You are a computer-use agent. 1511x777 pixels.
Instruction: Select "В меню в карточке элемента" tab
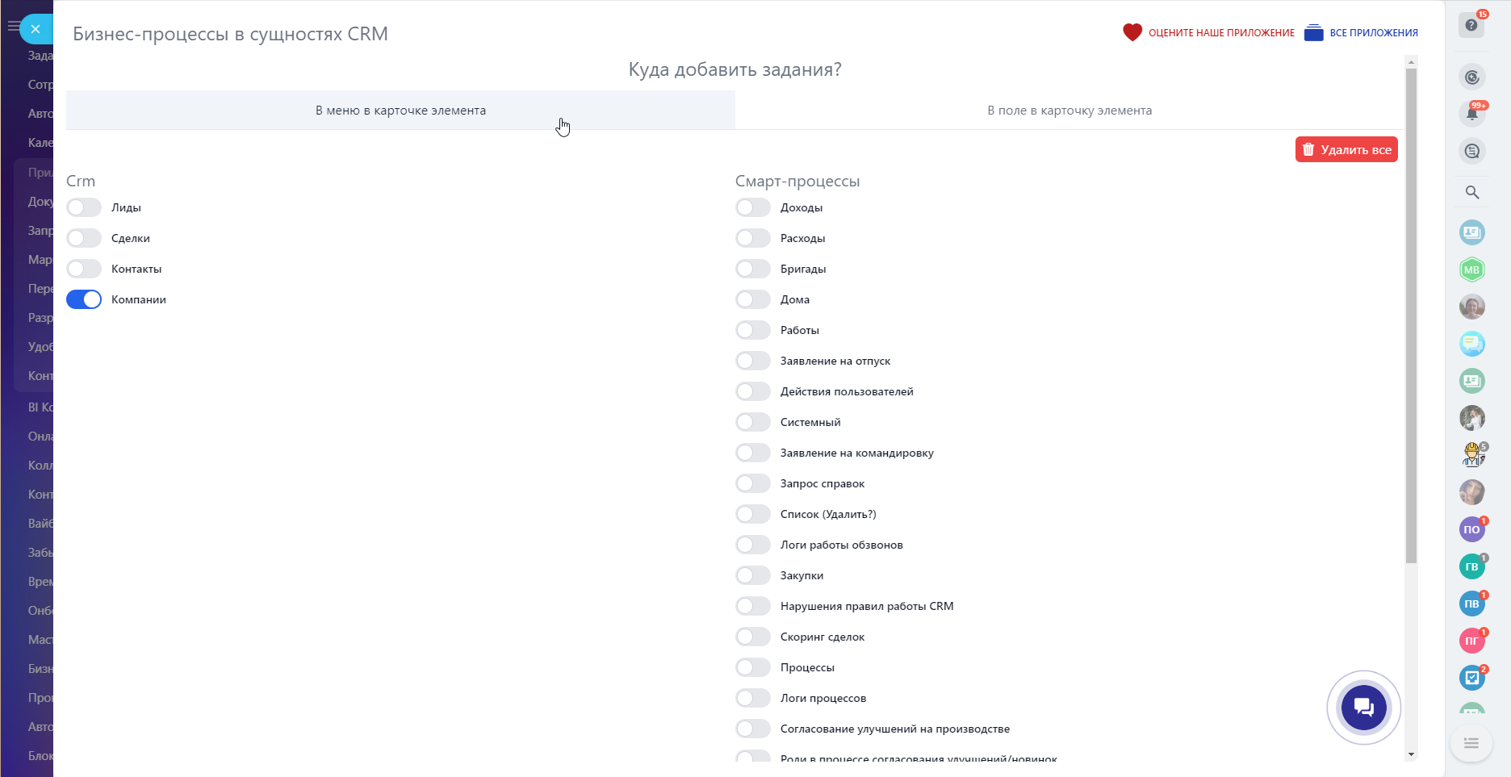(400, 111)
